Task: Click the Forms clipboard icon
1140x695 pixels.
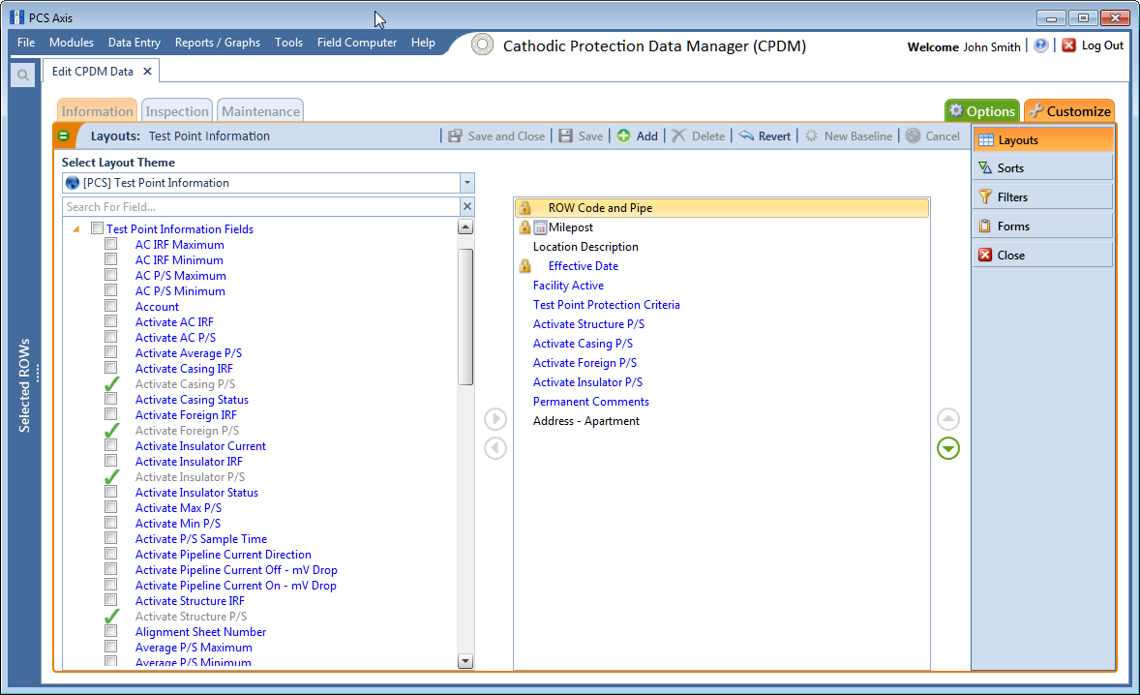Action: coord(985,227)
